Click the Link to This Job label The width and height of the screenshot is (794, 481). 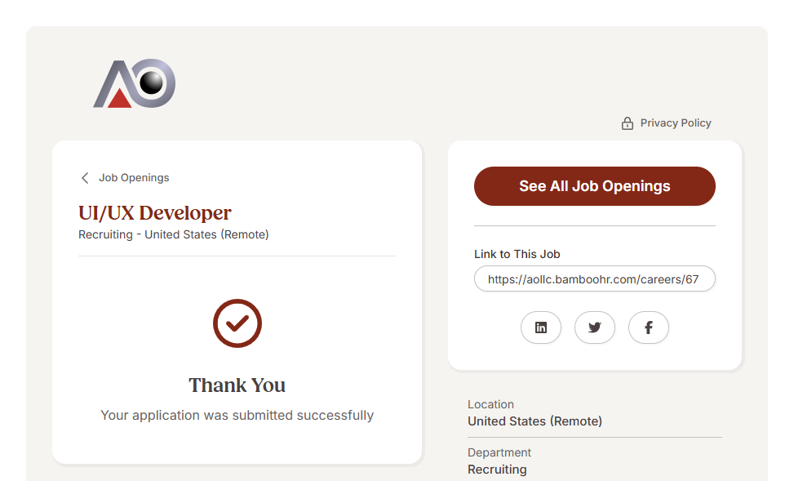(517, 254)
